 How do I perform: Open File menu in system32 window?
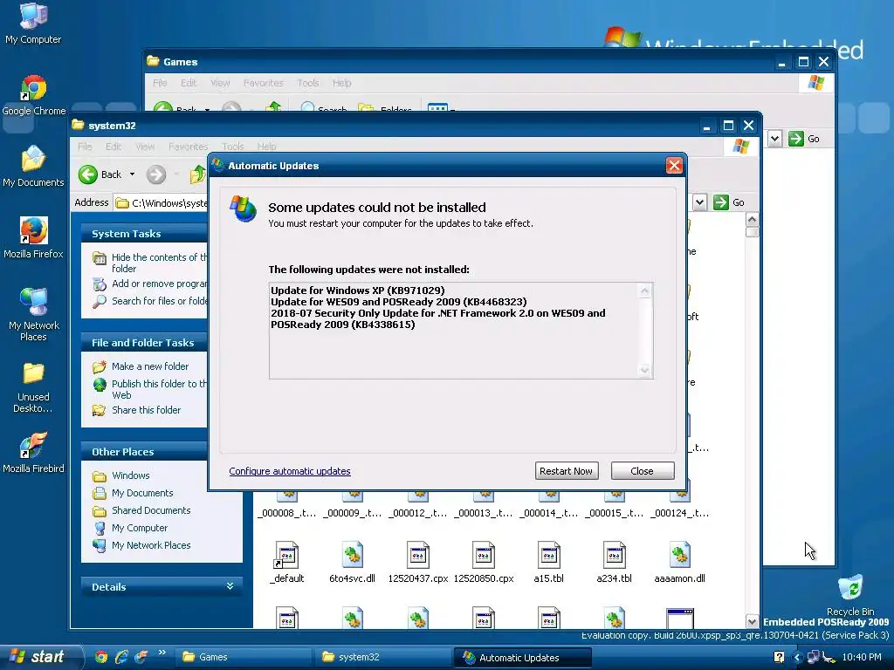point(85,147)
